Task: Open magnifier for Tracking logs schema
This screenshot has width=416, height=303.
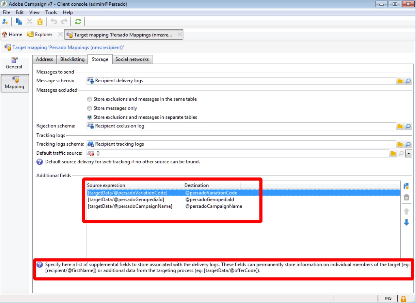Action: 408,144
